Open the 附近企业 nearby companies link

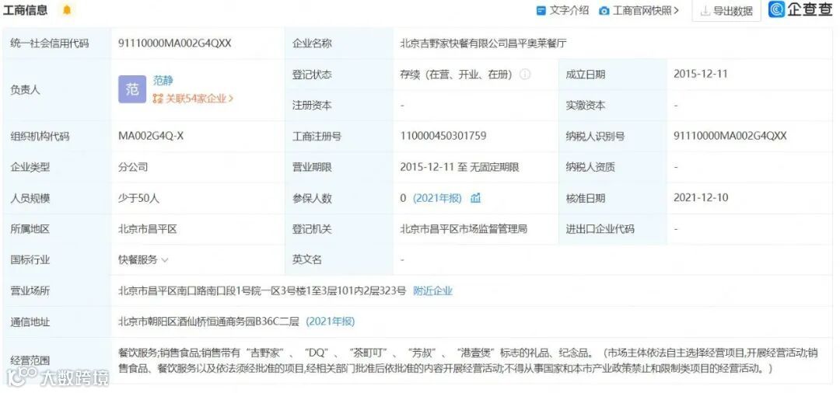(x=433, y=291)
